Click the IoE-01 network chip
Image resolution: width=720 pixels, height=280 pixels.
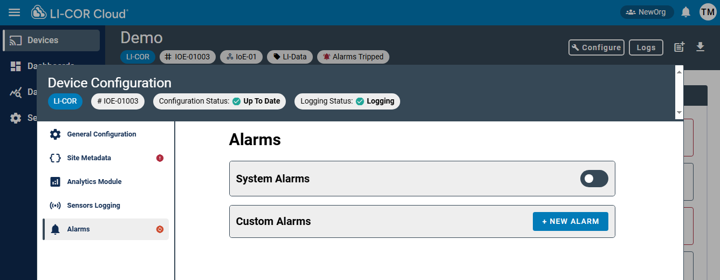(x=242, y=57)
